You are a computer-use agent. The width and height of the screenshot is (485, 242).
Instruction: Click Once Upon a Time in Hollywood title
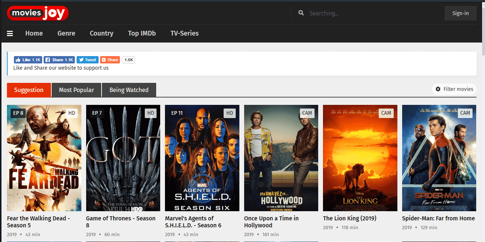271,222
